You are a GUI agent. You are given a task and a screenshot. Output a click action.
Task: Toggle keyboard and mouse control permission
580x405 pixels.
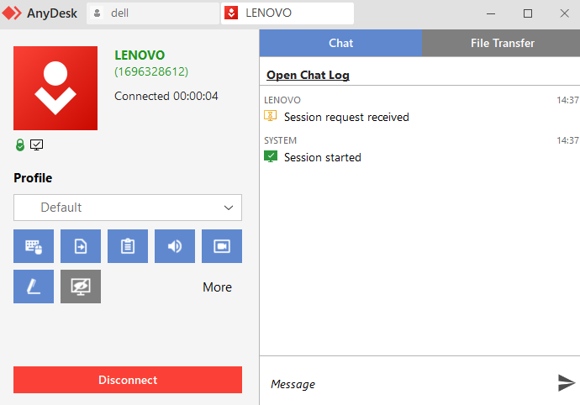click(x=34, y=246)
